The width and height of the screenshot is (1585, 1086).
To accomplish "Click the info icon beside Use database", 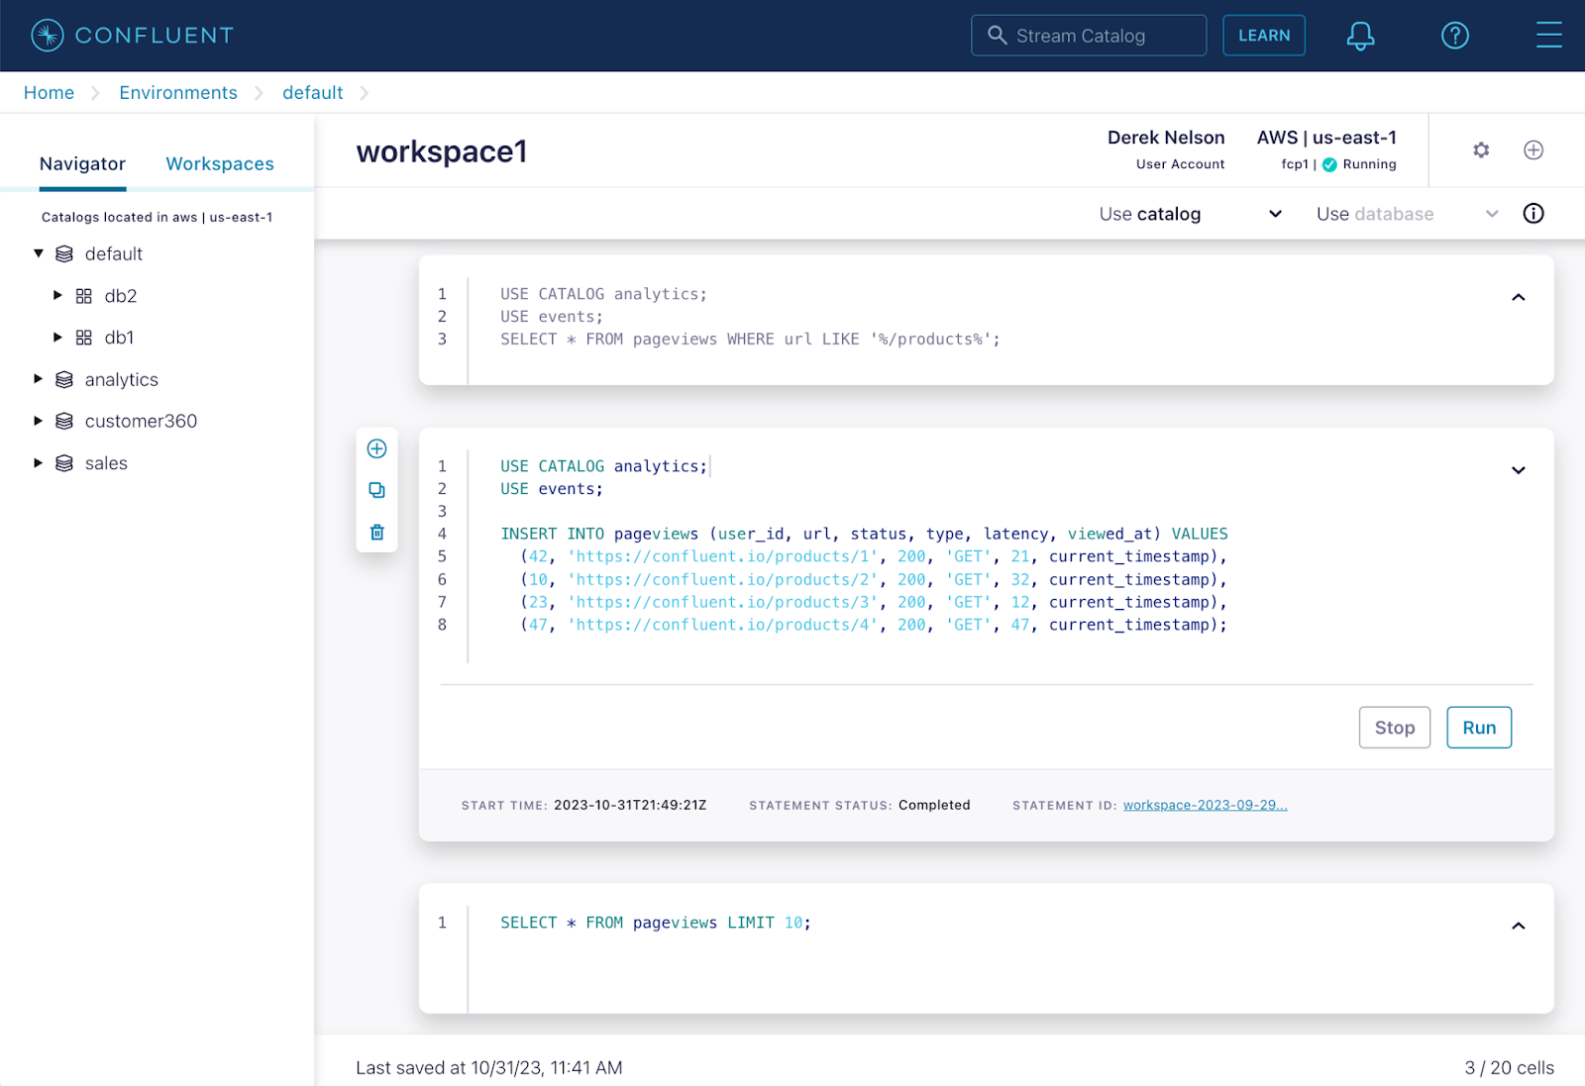I will pos(1533,214).
